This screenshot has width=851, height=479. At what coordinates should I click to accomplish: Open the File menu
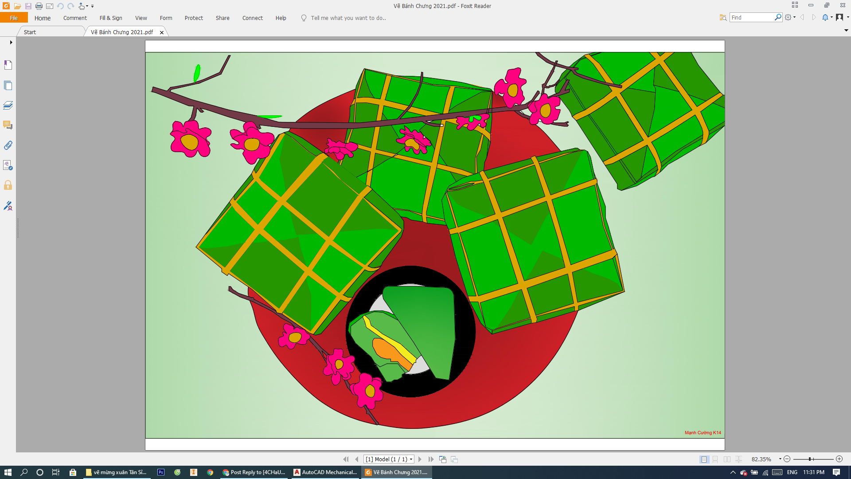click(x=14, y=18)
